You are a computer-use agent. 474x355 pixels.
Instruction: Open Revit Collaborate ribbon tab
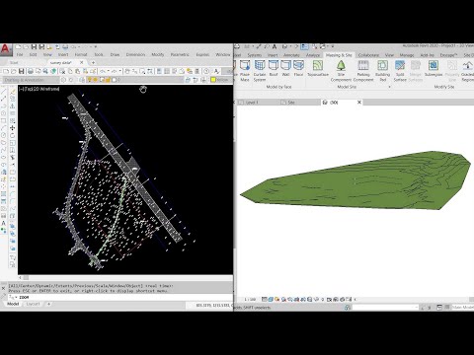click(368, 55)
